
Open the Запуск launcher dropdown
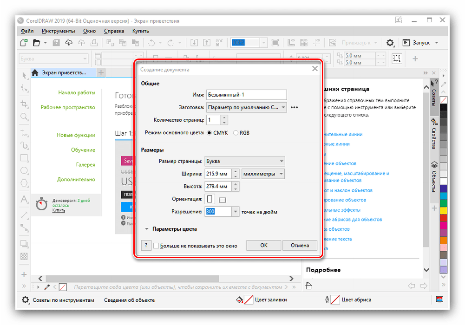coord(437,43)
